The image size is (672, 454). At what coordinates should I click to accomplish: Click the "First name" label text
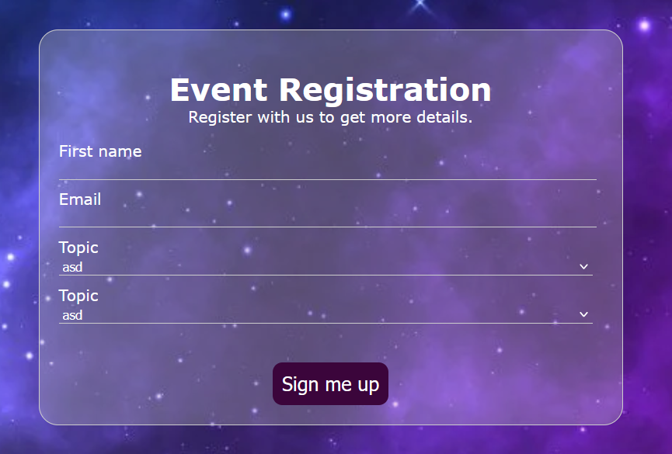(x=100, y=151)
